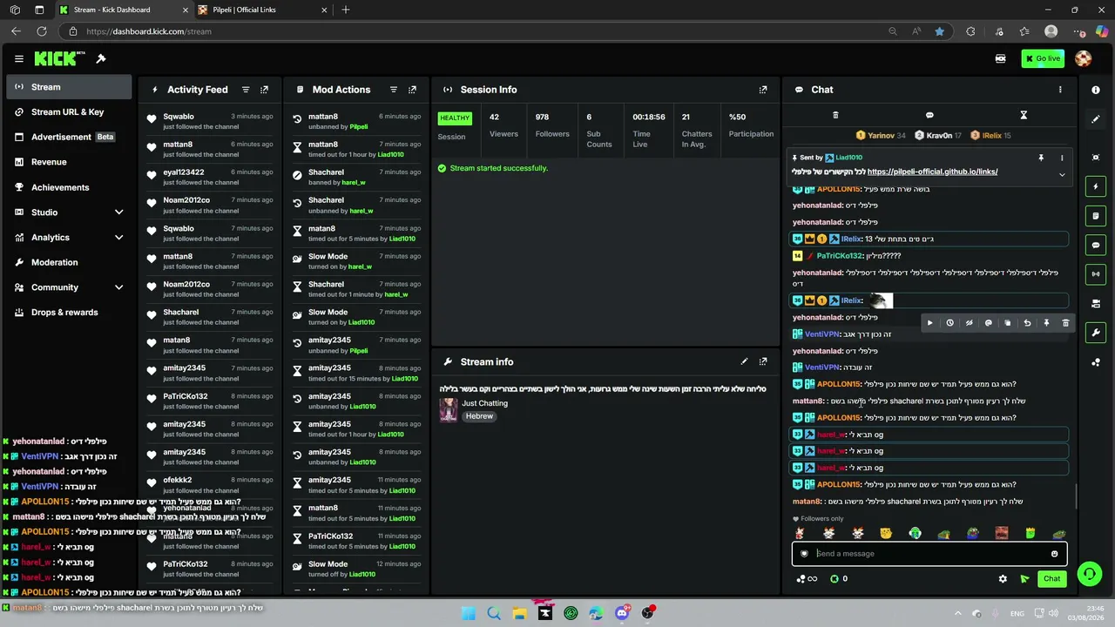Pop out the Stream info panel
This screenshot has width=1115, height=627.
(x=763, y=361)
